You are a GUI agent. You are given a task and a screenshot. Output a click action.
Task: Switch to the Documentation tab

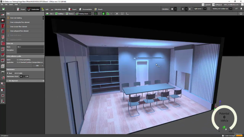click(x=85, y=9)
